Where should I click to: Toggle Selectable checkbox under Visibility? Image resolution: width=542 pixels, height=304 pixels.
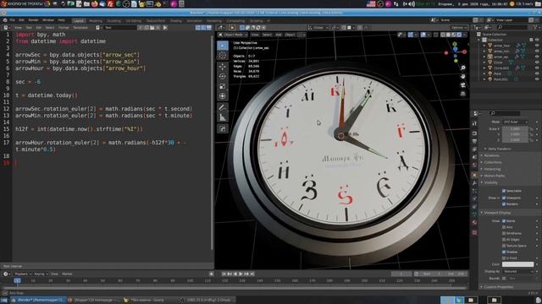pyautogui.click(x=504, y=191)
